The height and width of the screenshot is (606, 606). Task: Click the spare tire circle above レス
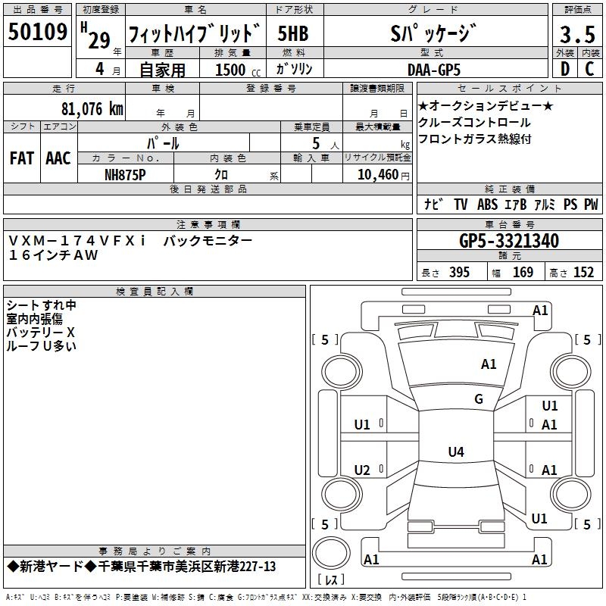331,553
